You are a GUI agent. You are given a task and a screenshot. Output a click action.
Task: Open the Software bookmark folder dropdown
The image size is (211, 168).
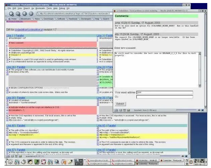(60, 19)
